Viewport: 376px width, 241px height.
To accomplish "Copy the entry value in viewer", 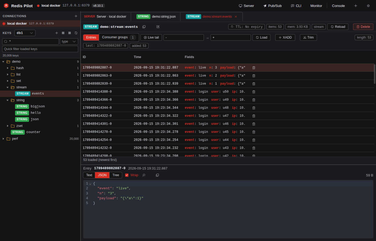I will [x=157, y=175].
